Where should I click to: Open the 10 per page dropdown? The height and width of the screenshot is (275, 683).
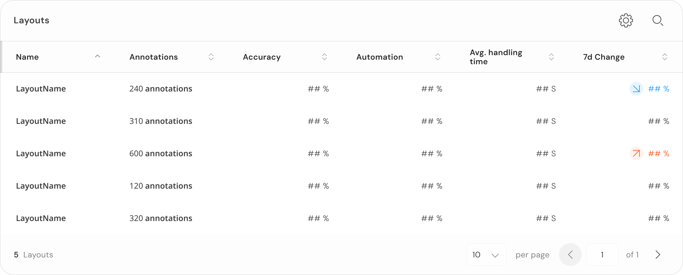coord(486,255)
